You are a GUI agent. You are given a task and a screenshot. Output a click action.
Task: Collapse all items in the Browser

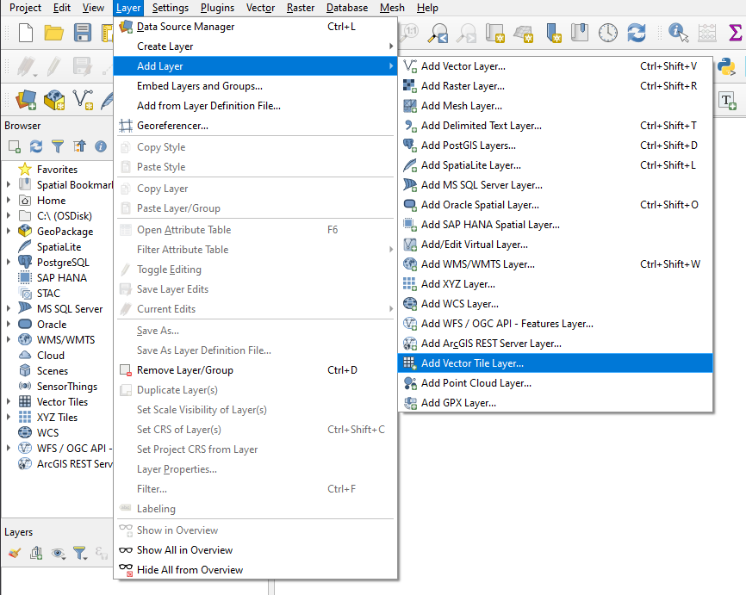coord(80,146)
